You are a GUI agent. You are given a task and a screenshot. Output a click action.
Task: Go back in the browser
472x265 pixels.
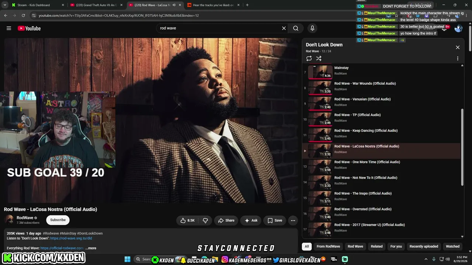pos(6,15)
